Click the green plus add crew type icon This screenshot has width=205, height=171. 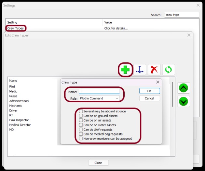point(125,70)
